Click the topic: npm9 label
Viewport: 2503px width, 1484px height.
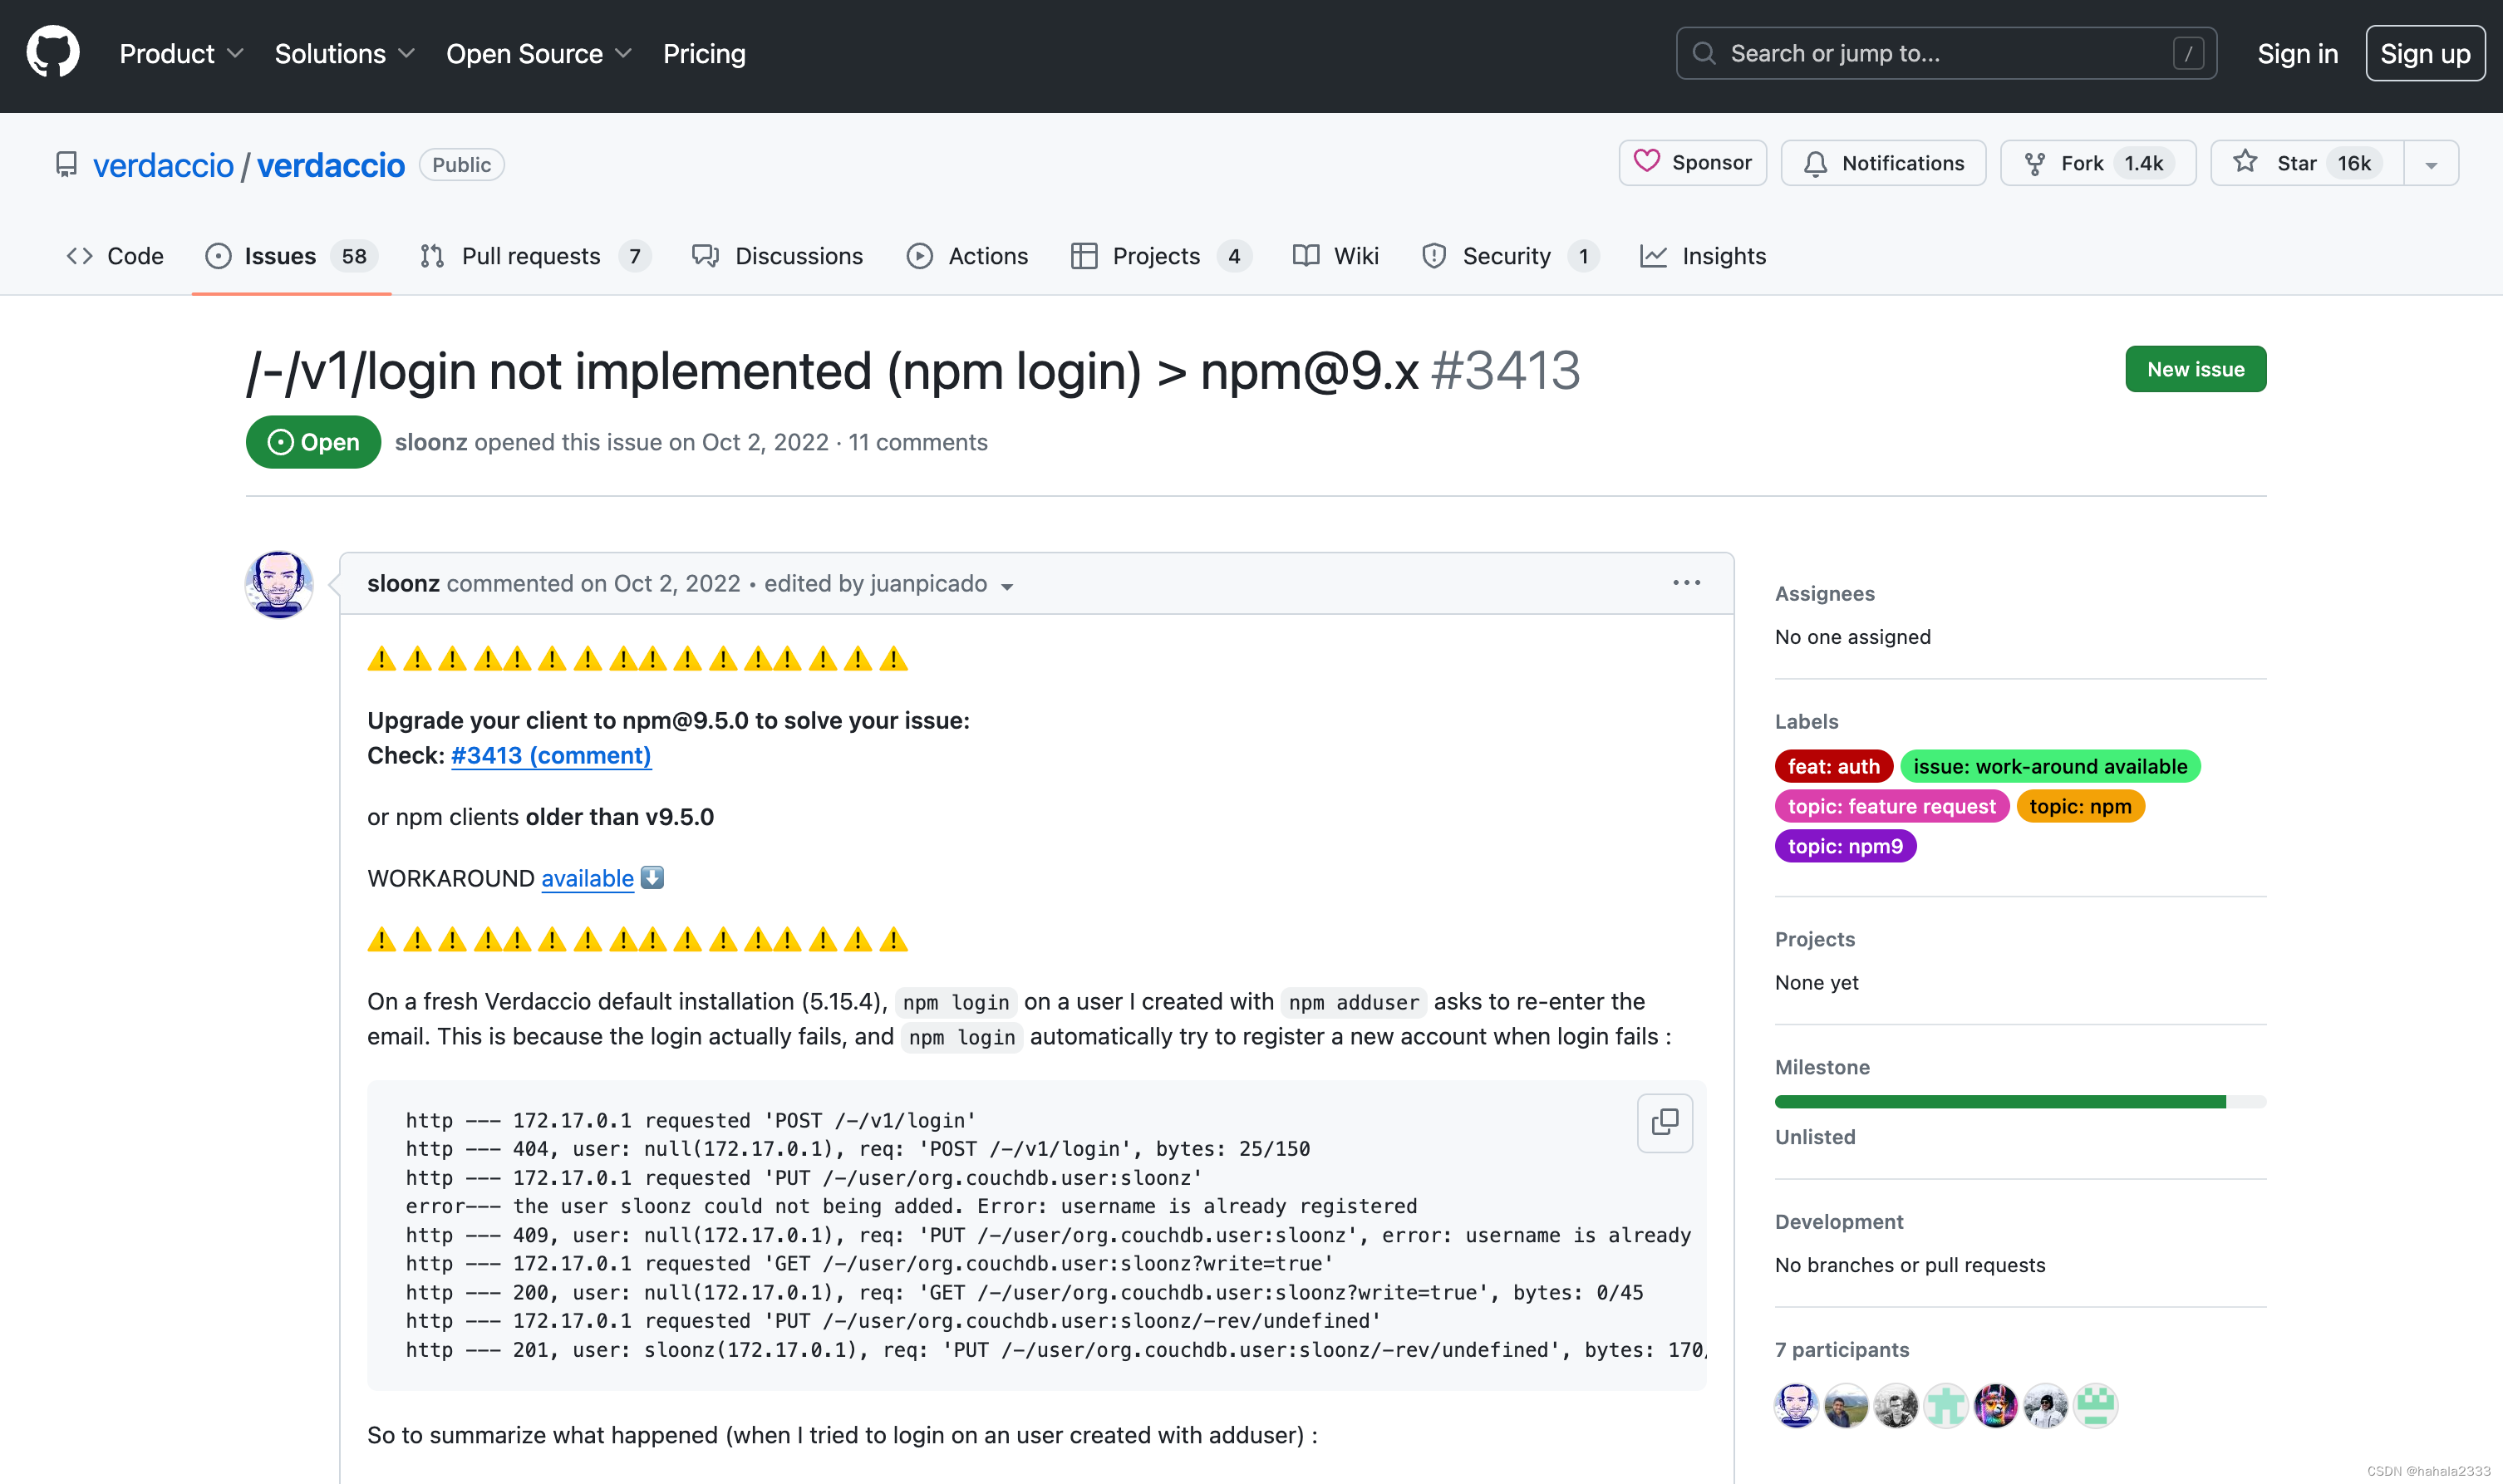[x=1845, y=846]
